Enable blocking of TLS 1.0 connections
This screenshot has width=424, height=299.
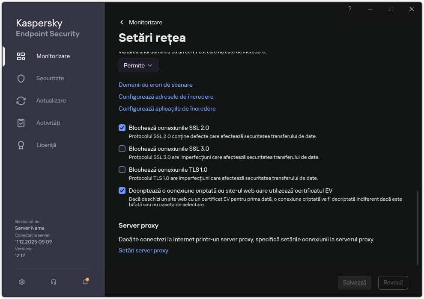coord(122,170)
